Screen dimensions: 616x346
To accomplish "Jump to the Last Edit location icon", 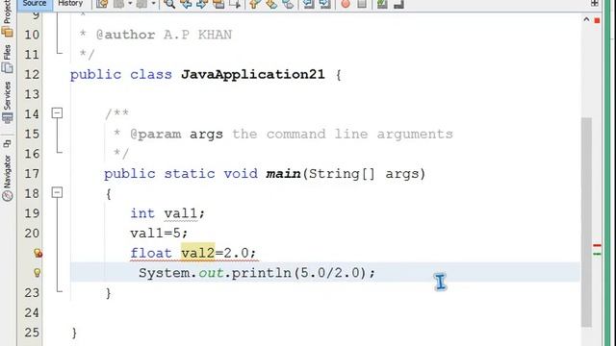I will (x=102, y=4).
